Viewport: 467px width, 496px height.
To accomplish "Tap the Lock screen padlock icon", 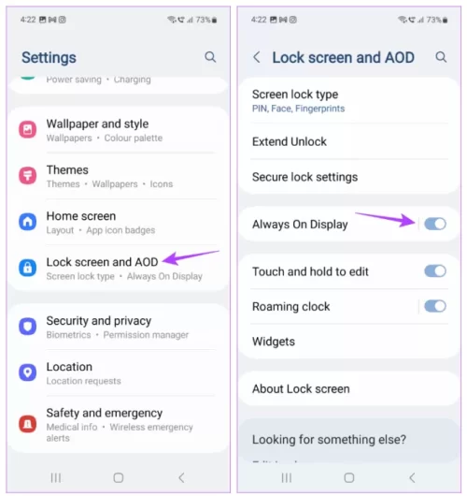I will click(27, 268).
